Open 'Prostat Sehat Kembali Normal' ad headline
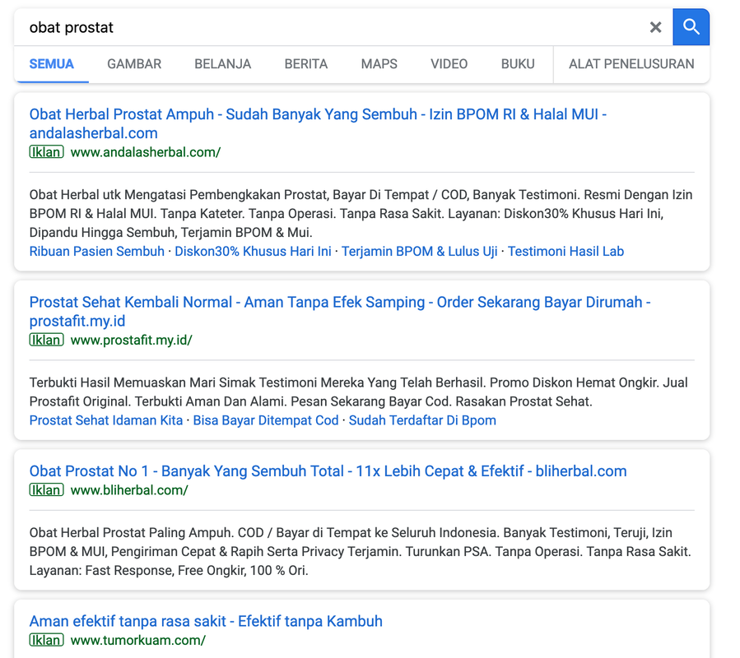740x658 pixels. pos(339,303)
